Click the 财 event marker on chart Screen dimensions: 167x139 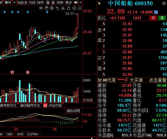tap(12, 72)
